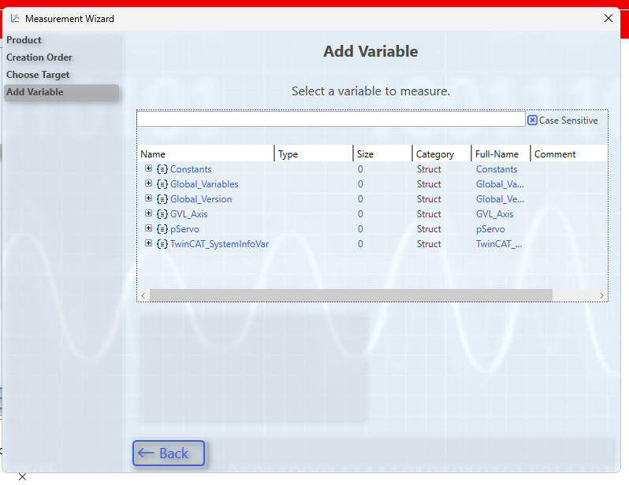This screenshot has width=629, height=485.
Task: Select the Global_Version variable name
Action: coord(201,199)
